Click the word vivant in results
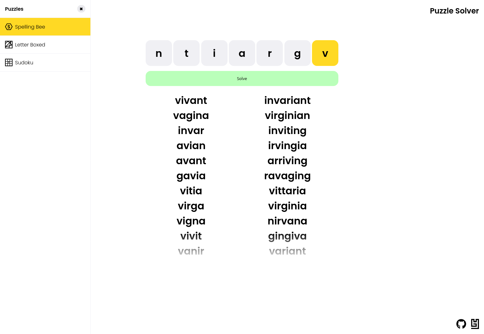The image size is (484, 334). 191,100
